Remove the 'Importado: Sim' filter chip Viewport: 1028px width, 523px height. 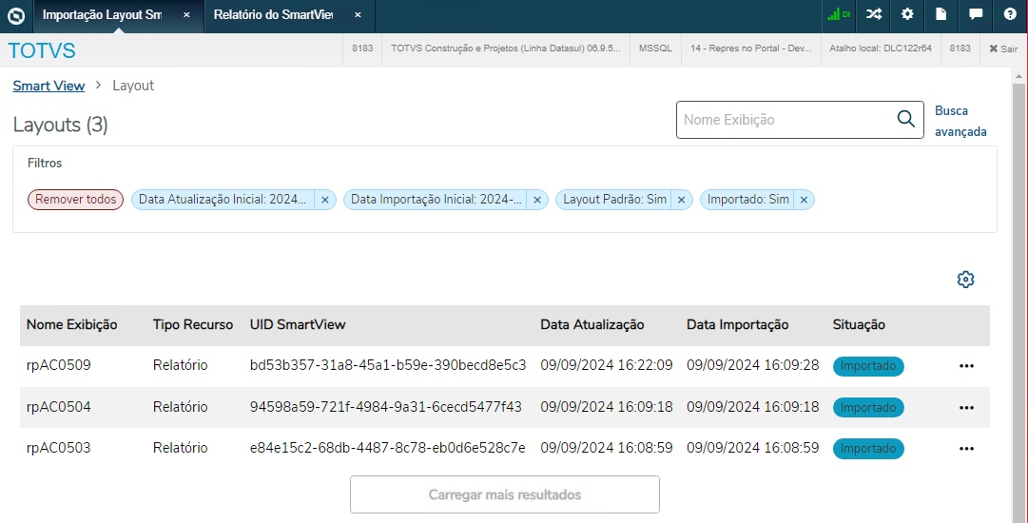click(x=804, y=200)
